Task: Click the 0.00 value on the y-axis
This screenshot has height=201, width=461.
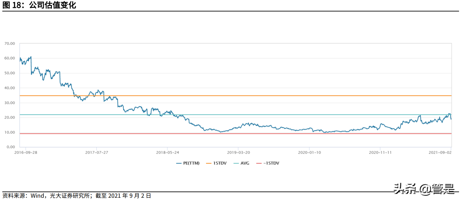Action: [x=11, y=147]
